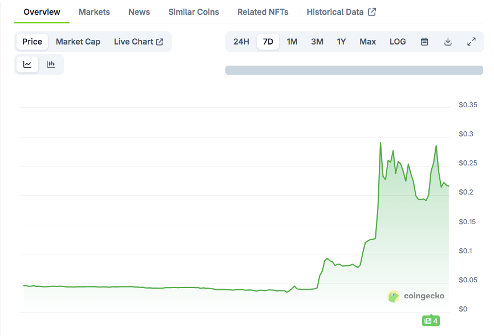The image size is (494, 336).
Task: Set chart range to 1M
Action: (292, 42)
